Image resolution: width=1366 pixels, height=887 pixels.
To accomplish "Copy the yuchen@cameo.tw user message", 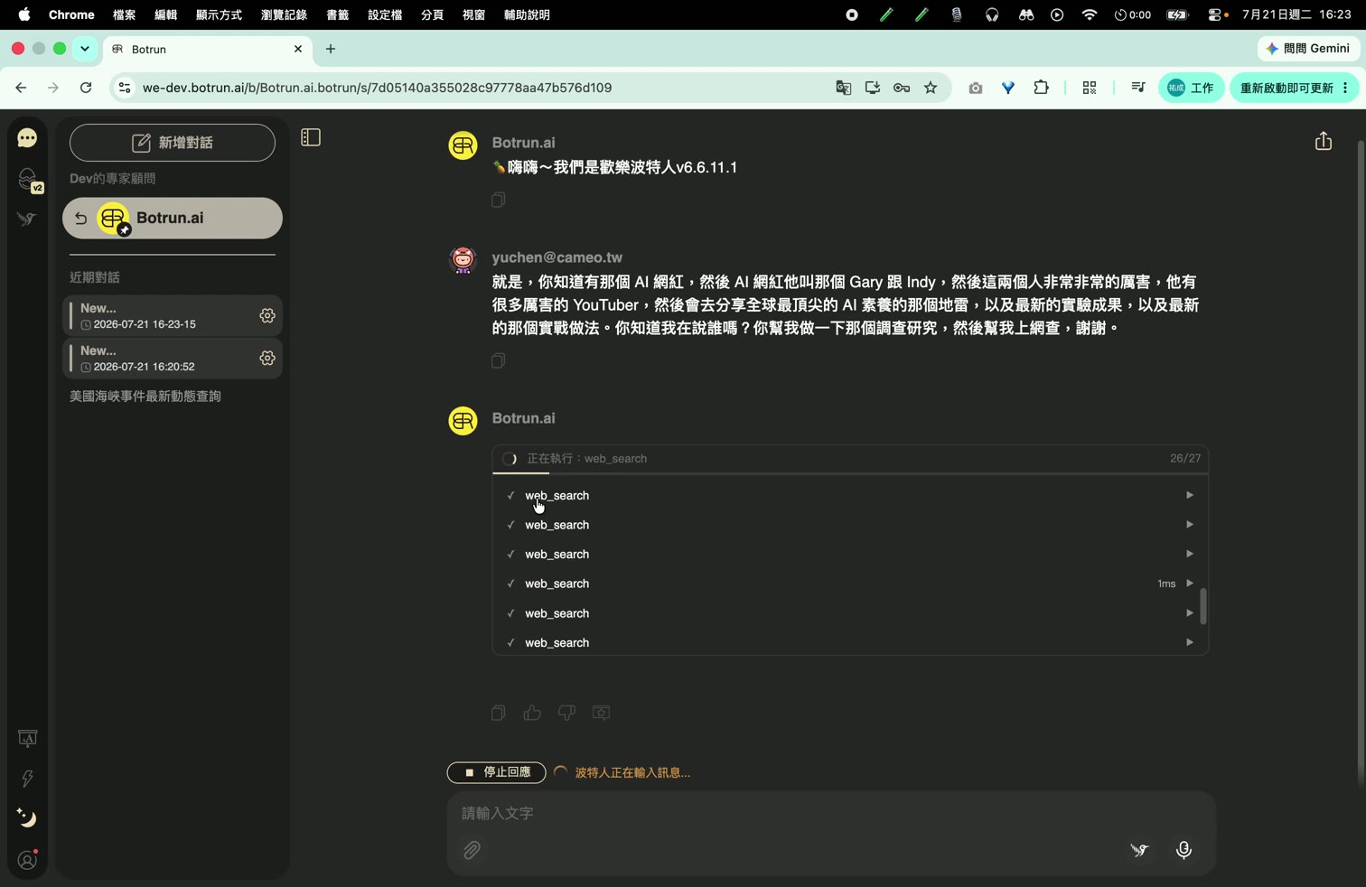I will (498, 360).
